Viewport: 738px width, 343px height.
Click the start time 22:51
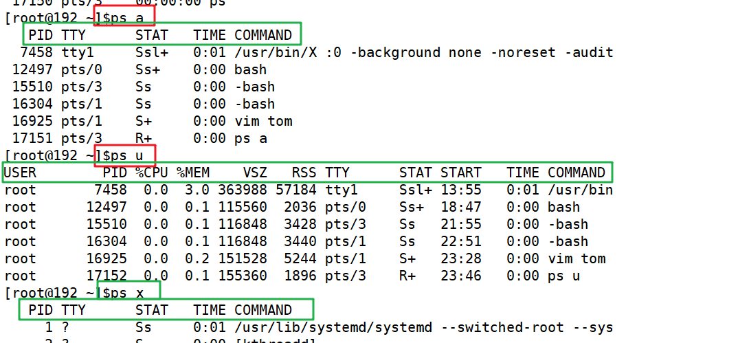point(461,241)
